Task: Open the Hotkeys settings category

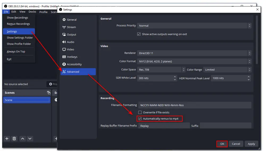Action: (78, 57)
